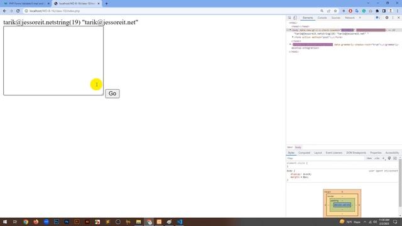Switch to the PHP Forms validate browser tab
The image size is (402, 226).
point(26,4)
